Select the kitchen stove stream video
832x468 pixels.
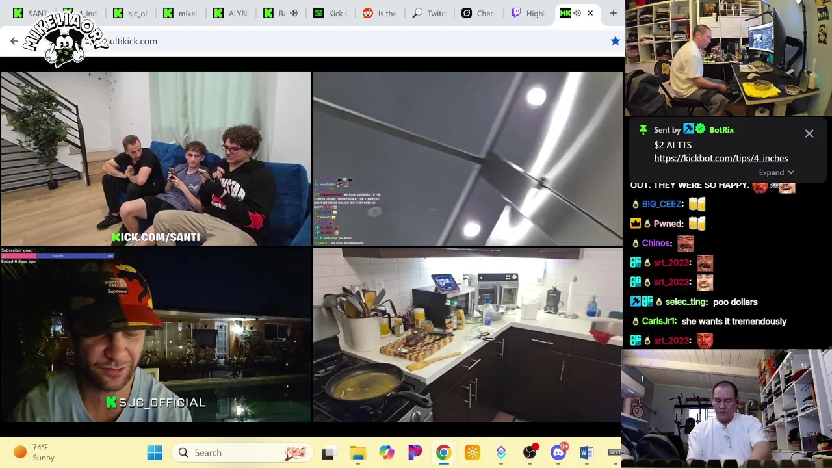pyautogui.click(x=468, y=335)
